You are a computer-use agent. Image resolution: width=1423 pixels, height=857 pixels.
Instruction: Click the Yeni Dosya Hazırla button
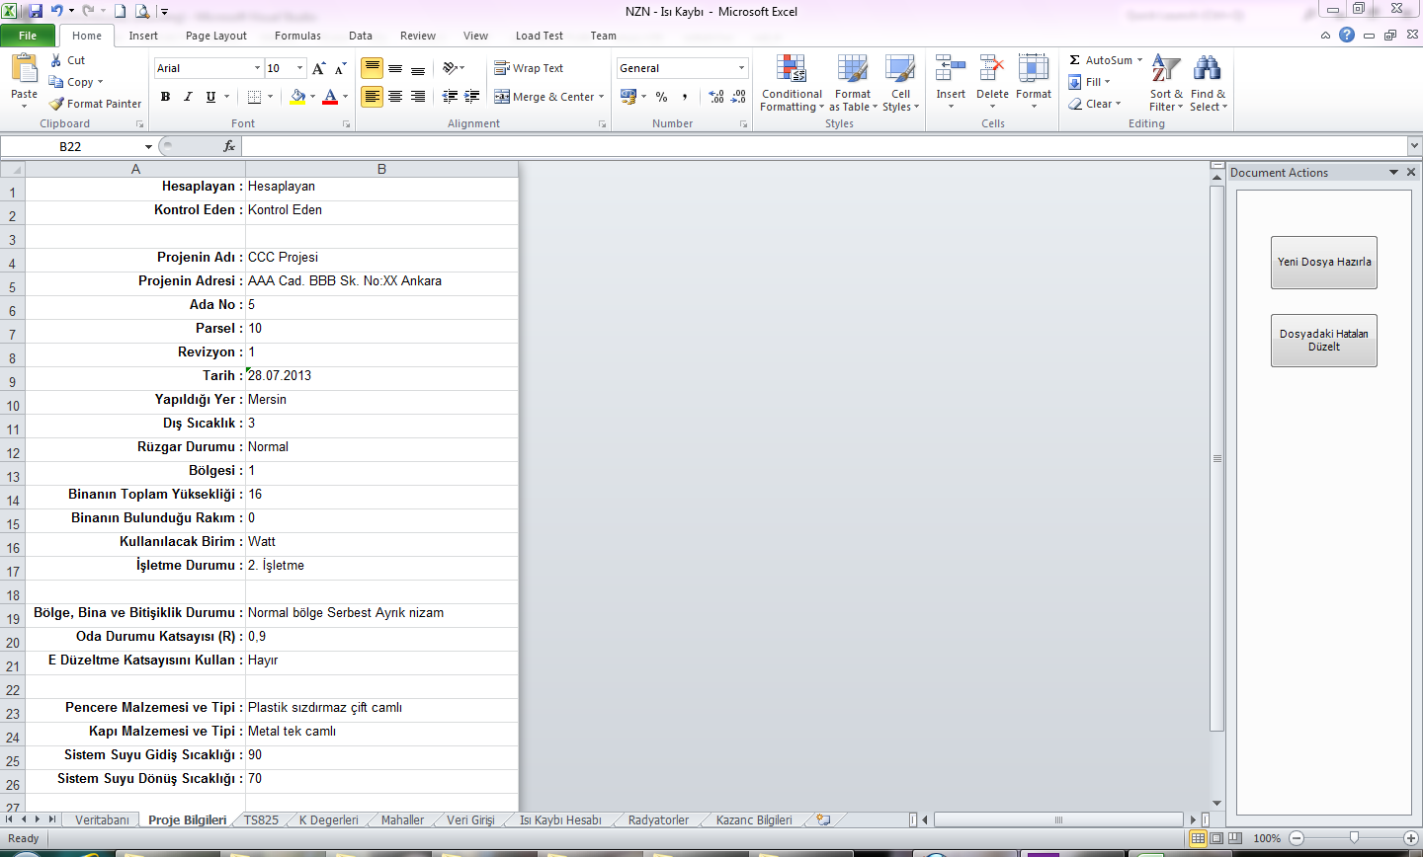point(1323,263)
